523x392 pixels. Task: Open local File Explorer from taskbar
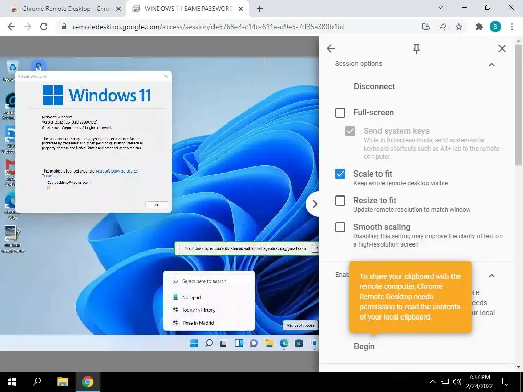62,382
